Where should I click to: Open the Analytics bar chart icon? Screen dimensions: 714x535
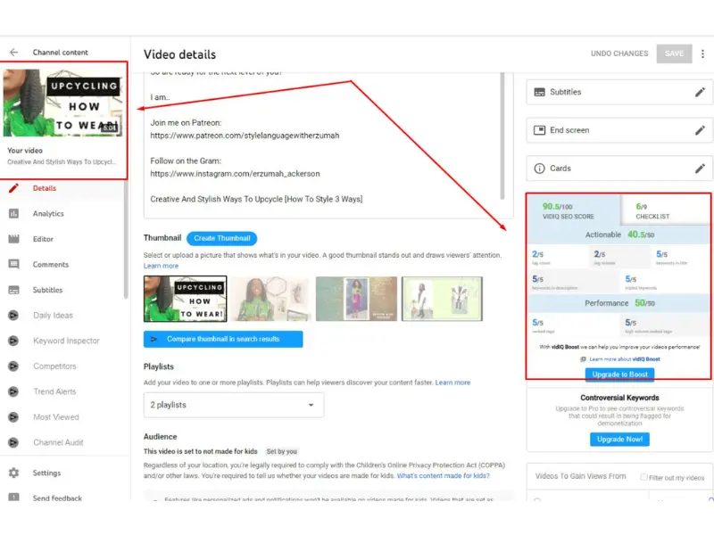click(14, 213)
